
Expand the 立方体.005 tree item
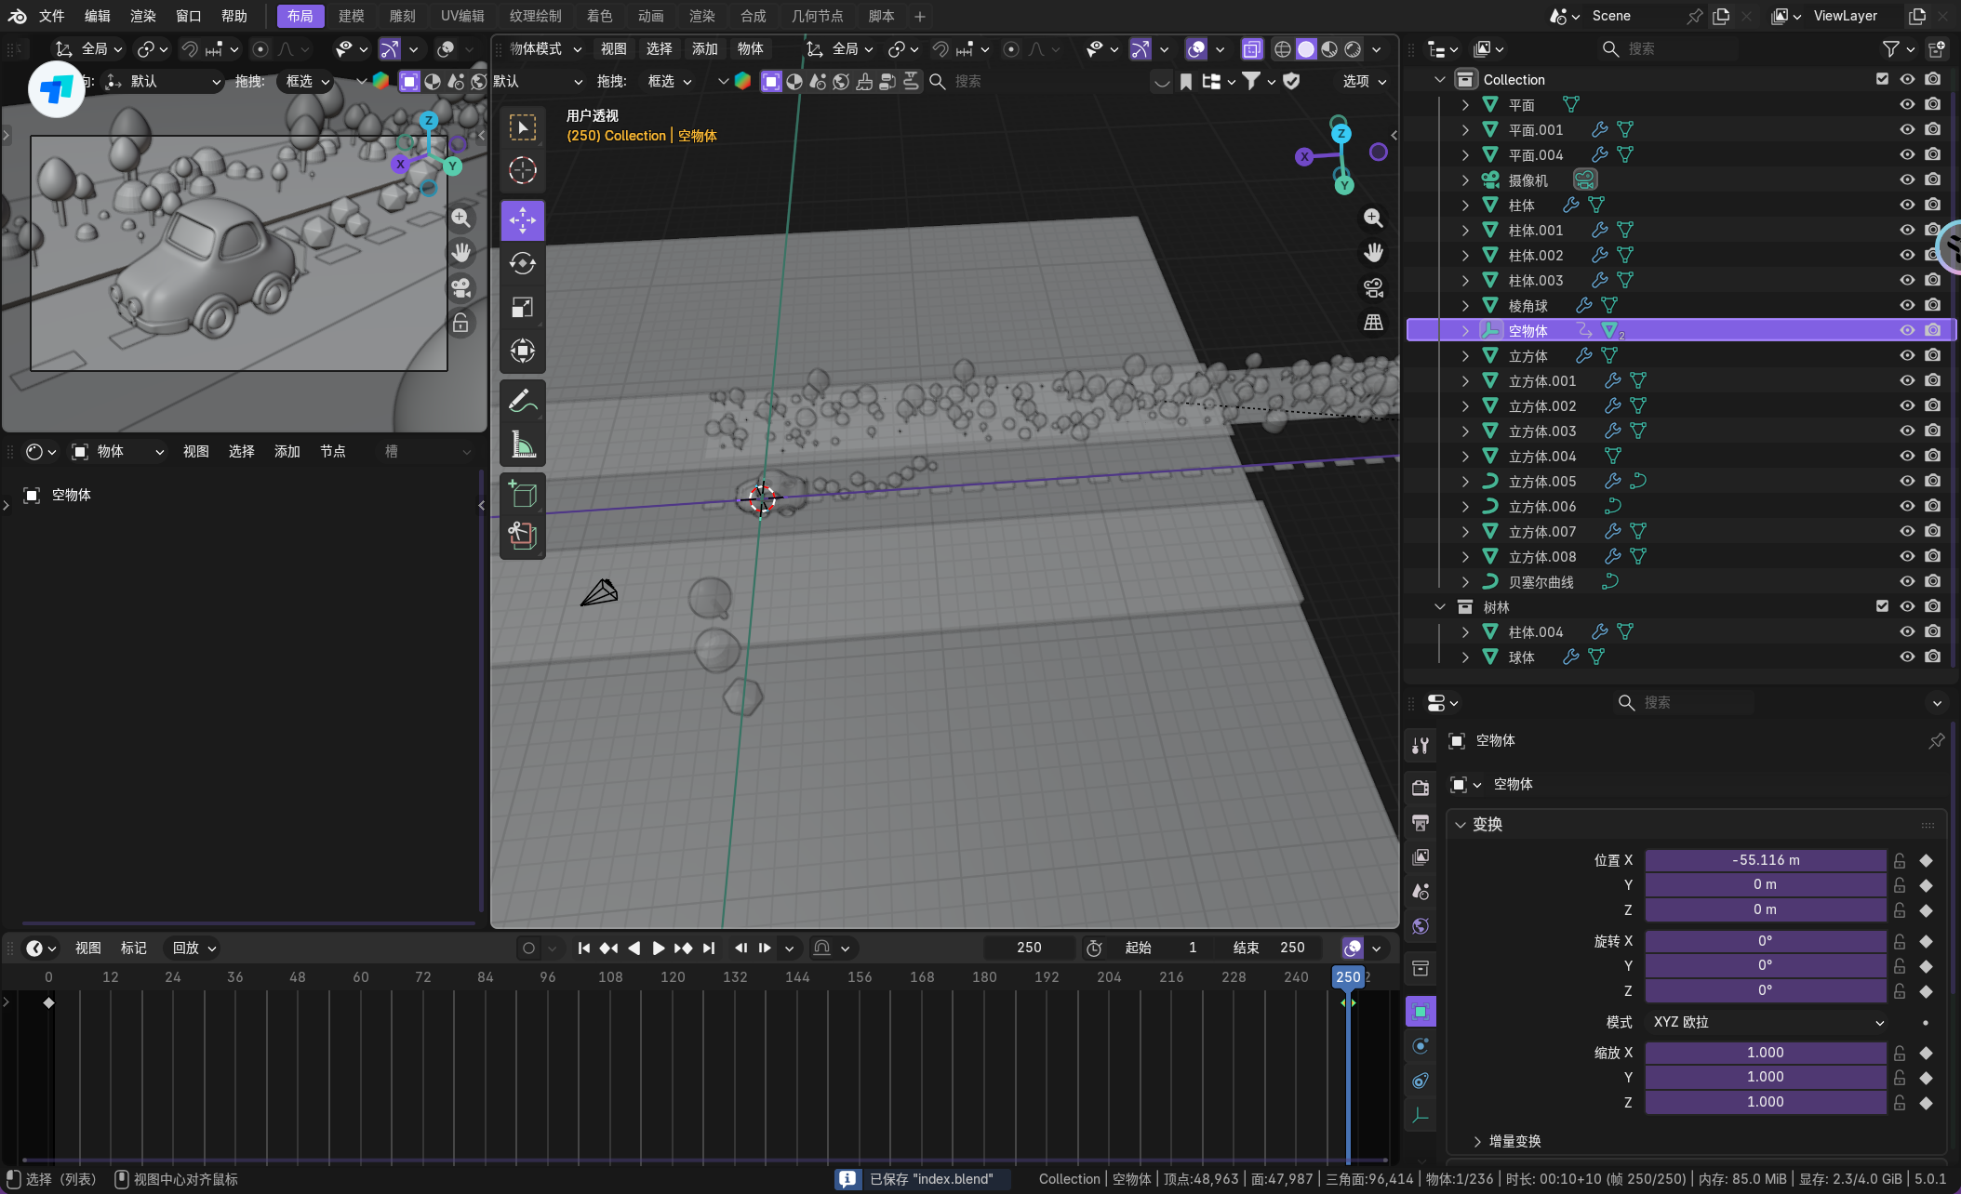click(1465, 481)
